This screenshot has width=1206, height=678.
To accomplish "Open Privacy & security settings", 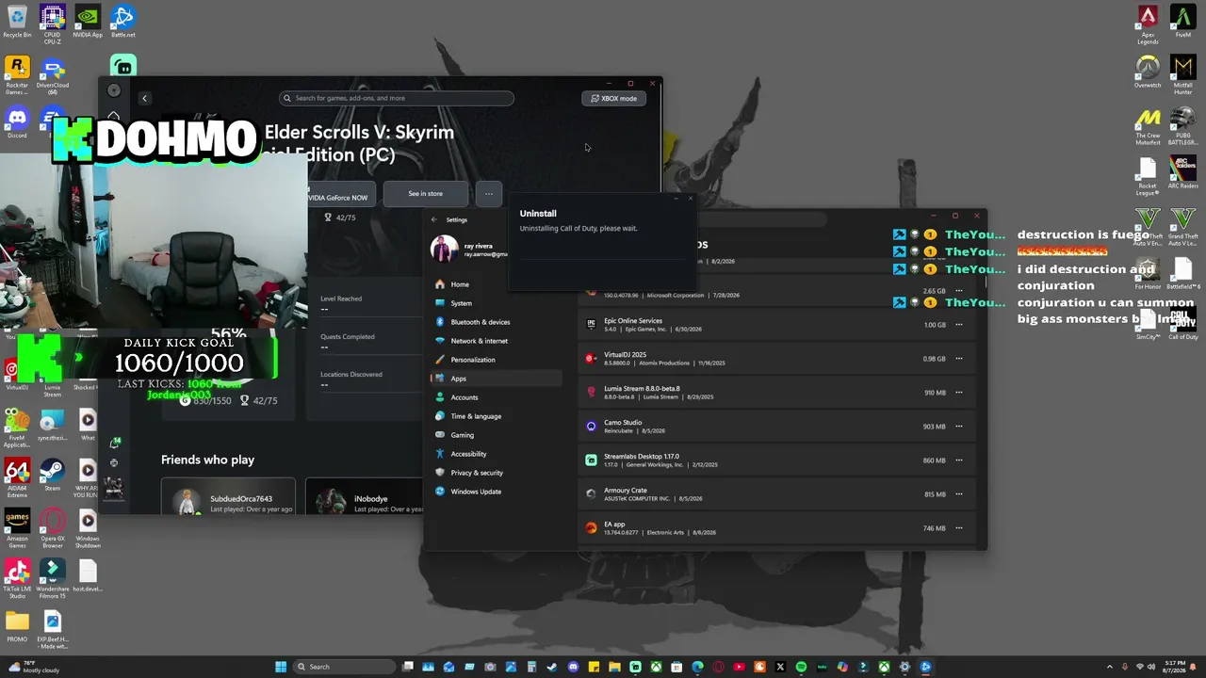I will pos(497,473).
